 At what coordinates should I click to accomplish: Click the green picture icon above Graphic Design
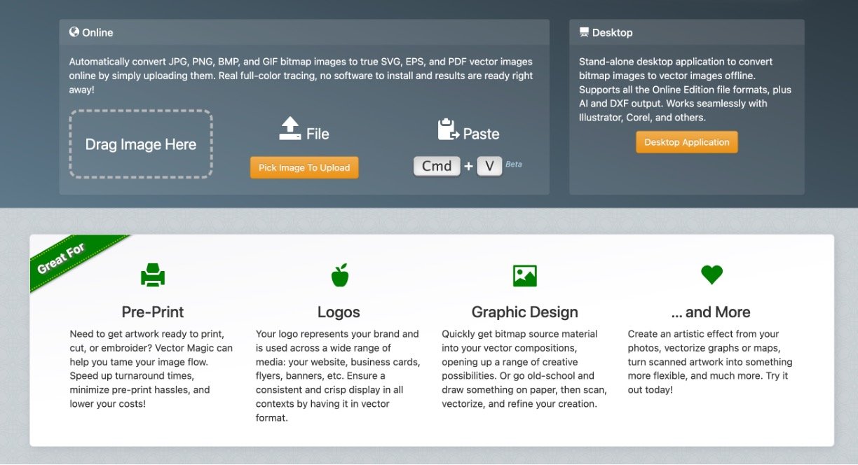(524, 275)
